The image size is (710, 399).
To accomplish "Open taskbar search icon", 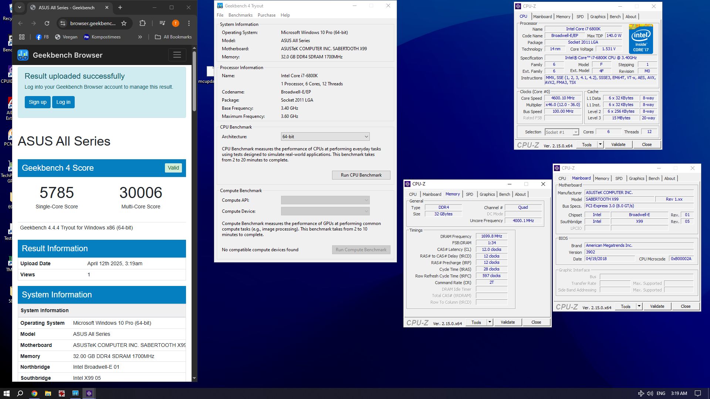I will pyautogui.click(x=20, y=393).
